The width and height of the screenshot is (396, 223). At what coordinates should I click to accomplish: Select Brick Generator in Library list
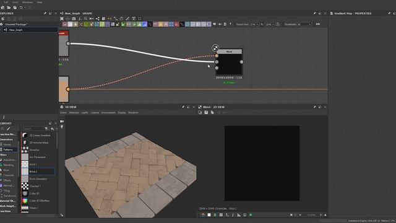(x=38, y=179)
